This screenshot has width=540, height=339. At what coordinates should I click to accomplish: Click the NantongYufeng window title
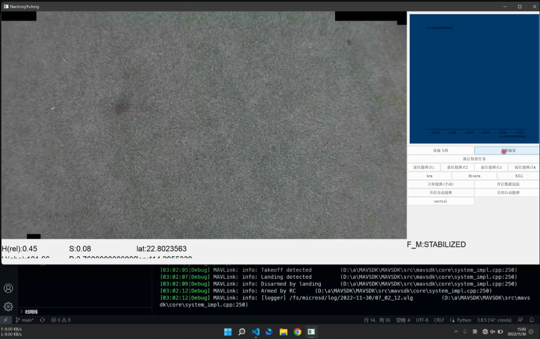tap(24, 7)
